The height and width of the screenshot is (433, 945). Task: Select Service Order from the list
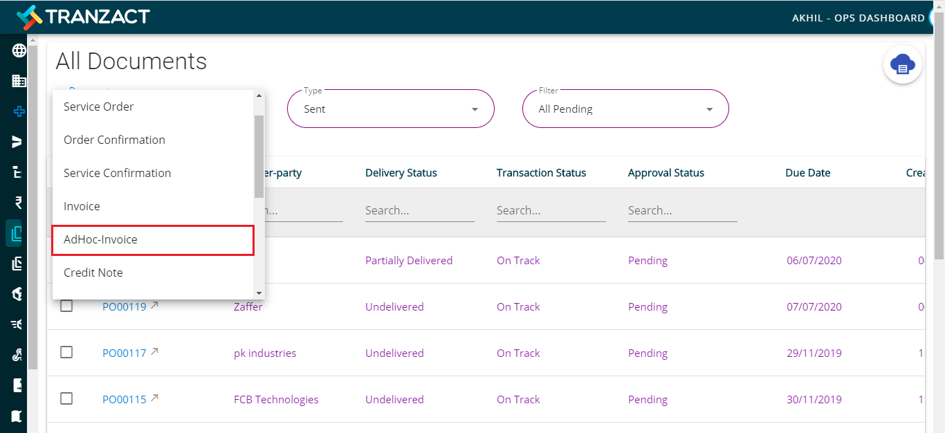tap(154, 107)
